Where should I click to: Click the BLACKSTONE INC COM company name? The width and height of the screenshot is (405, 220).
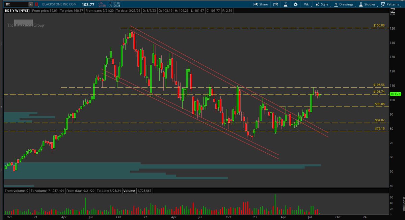60,4
